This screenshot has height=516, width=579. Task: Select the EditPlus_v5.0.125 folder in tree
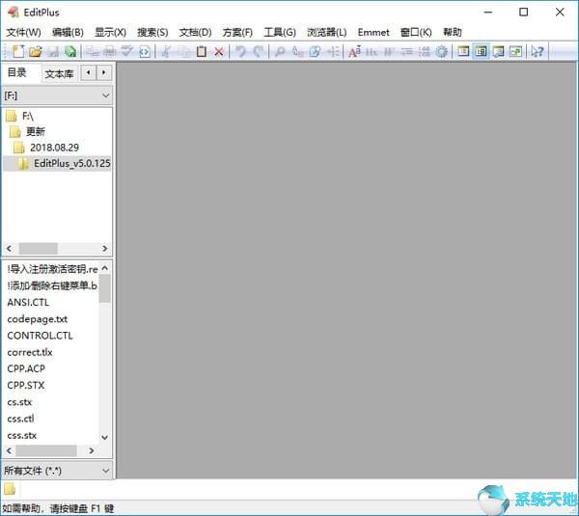pos(71,164)
